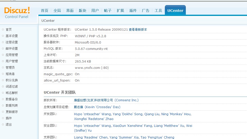Open the 首页 top navigation tab
Viewport: 247px width, 139px height.
pos(44,11)
